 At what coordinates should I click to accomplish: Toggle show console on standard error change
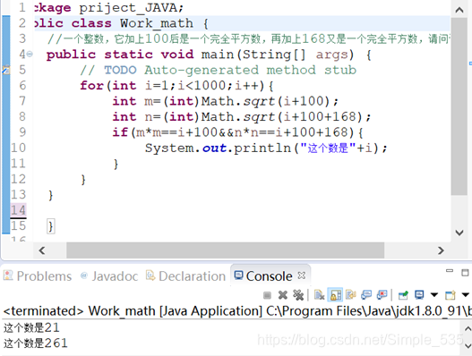pos(382,295)
